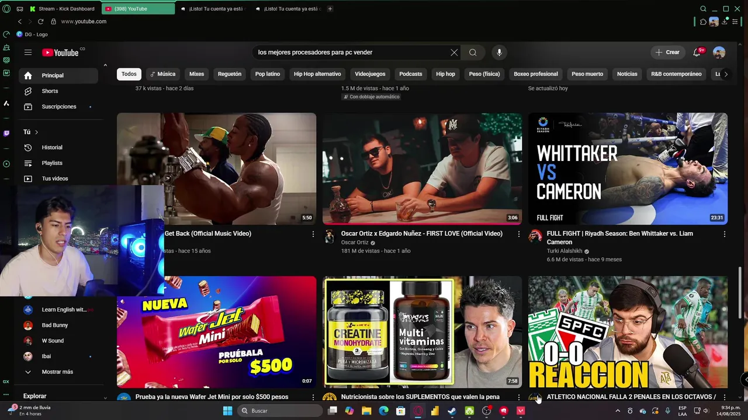Open the account avatar menu on YouTube
This screenshot has height=420, width=748.
[x=719, y=52]
